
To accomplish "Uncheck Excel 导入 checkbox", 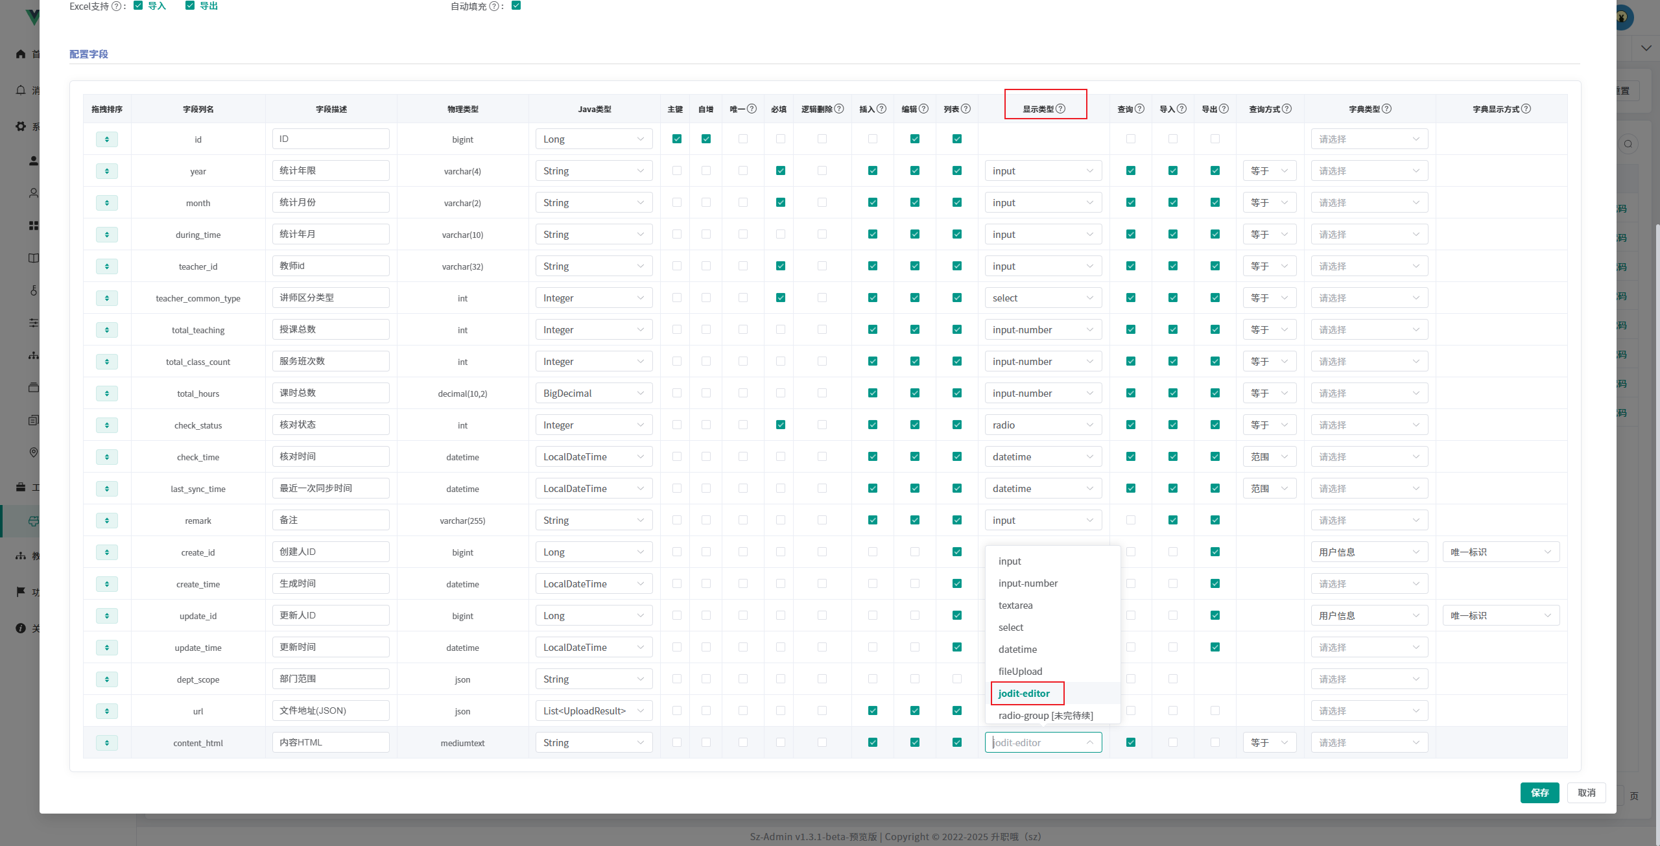I will (x=138, y=6).
